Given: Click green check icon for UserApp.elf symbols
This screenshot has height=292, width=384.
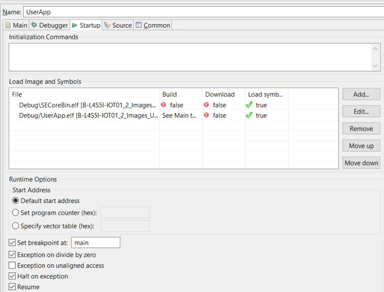Looking at the screenshot, I should (x=249, y=115).
